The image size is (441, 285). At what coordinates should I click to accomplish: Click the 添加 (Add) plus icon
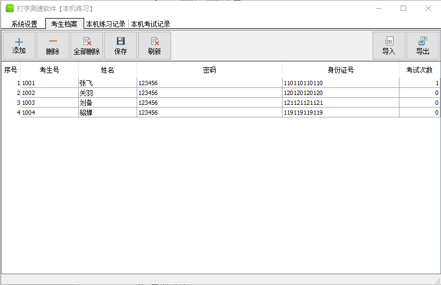tap(19, 41)
